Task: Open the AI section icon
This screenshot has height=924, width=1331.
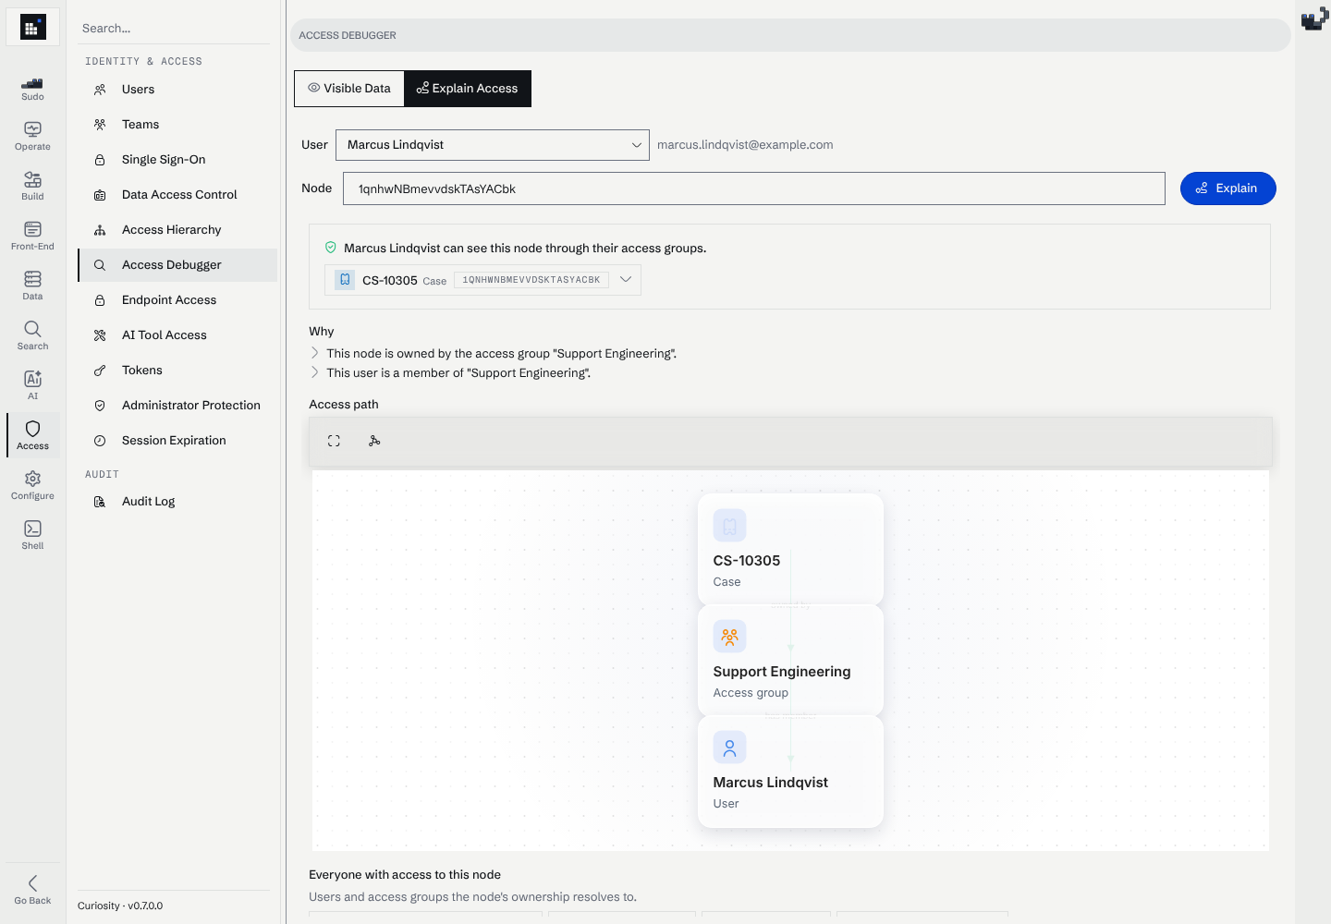Action: (x=32, y=386)
